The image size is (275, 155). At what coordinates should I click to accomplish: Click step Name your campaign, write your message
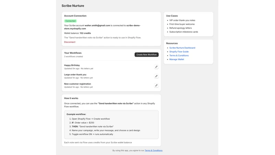click(106, 131)
